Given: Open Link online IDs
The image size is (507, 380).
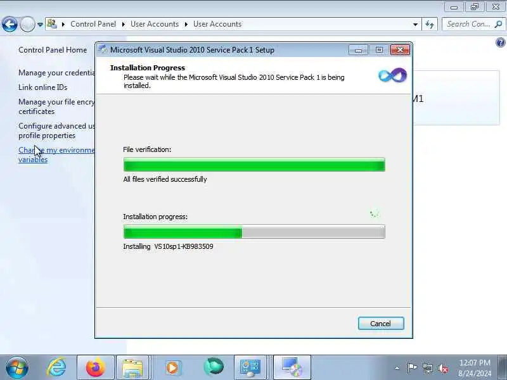Looking at the screenshot, I should (x=43, y=87).
